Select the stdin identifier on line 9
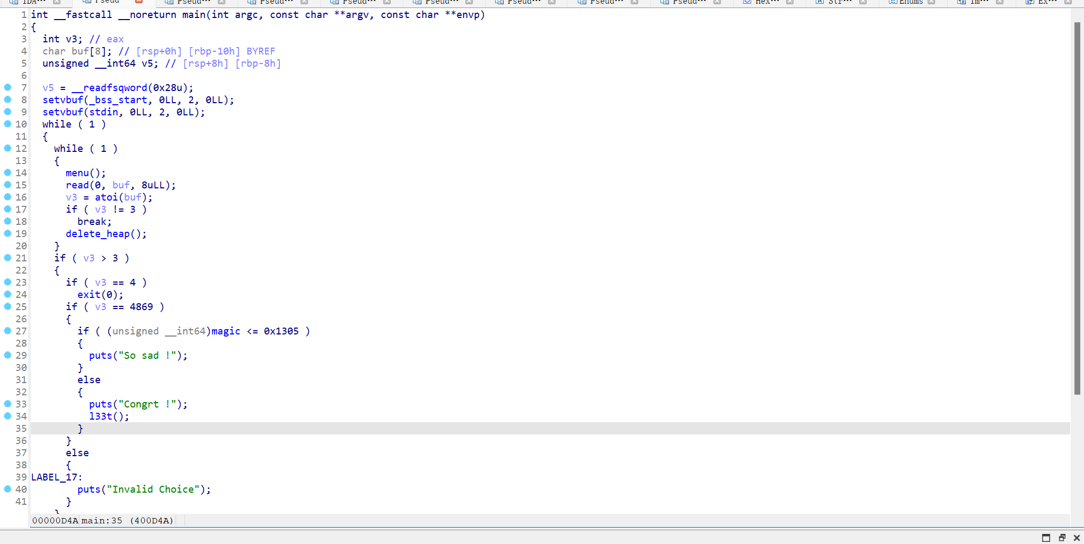 [x=103, y=112]
